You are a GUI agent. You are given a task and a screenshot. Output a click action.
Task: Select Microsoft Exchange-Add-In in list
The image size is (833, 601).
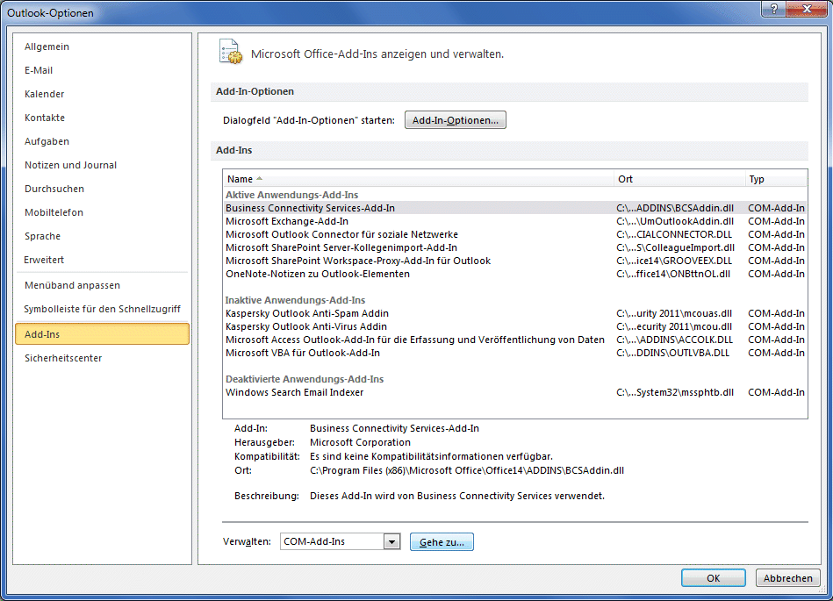287,221
